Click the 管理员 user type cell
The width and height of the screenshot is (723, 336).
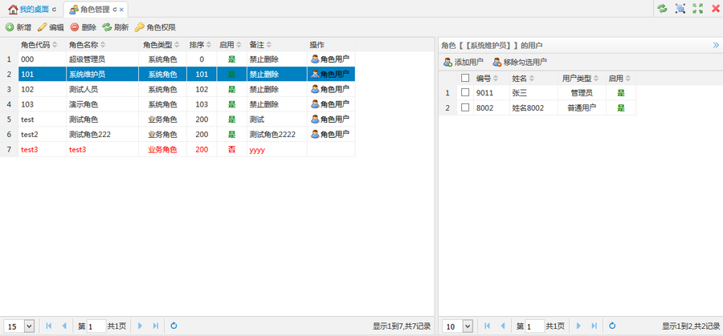[582, 93]
